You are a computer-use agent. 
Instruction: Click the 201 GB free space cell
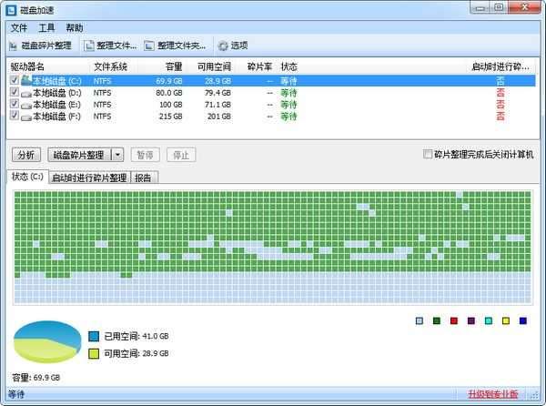coord(219,117)
